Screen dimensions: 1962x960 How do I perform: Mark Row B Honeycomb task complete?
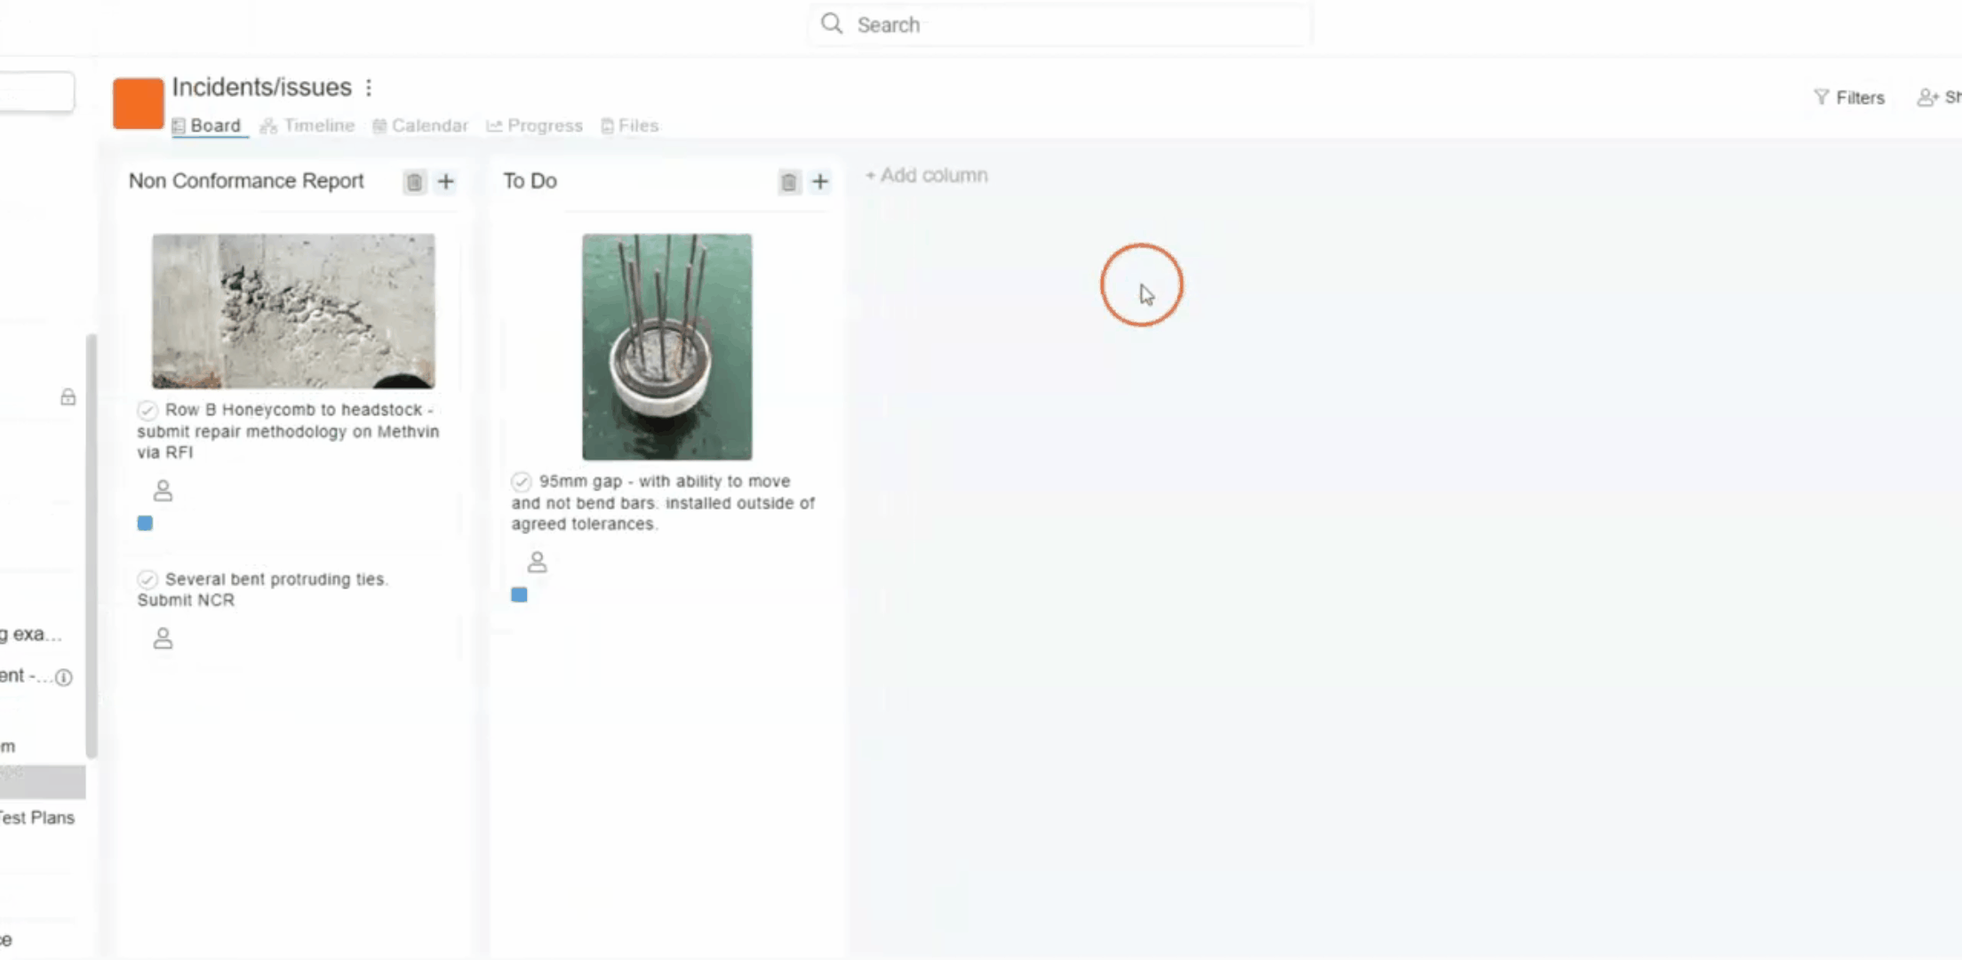(148, 410)
